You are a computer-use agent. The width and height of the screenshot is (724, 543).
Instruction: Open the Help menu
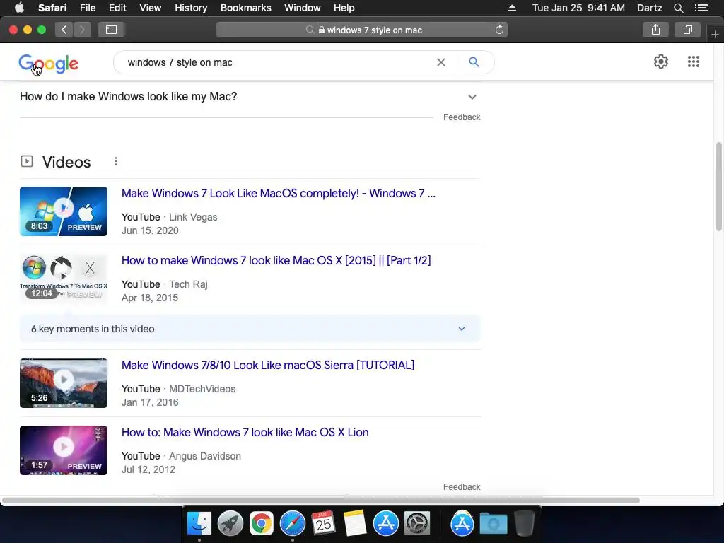[x=344, y=8]
